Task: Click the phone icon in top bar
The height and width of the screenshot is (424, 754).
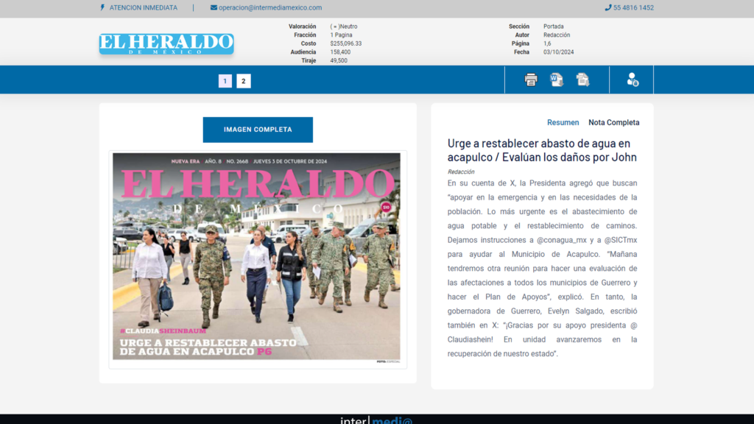Action: pos(607,7)
